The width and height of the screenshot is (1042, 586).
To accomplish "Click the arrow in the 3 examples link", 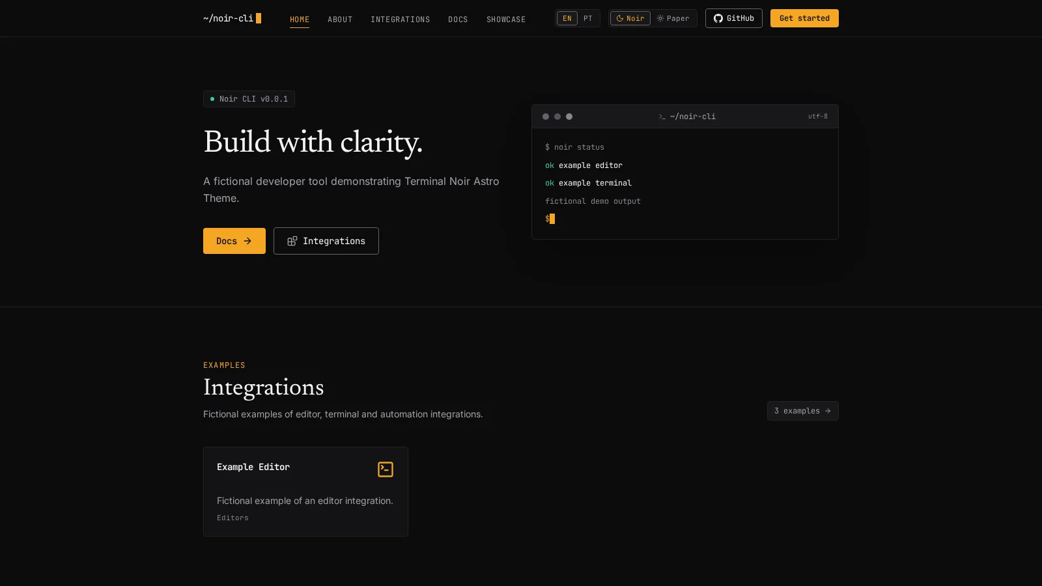I will pyautogui.click(x=828, y=411).
